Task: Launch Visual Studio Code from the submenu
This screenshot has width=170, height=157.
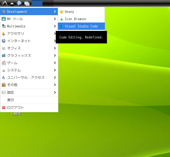Action: [x=81, y=26]
